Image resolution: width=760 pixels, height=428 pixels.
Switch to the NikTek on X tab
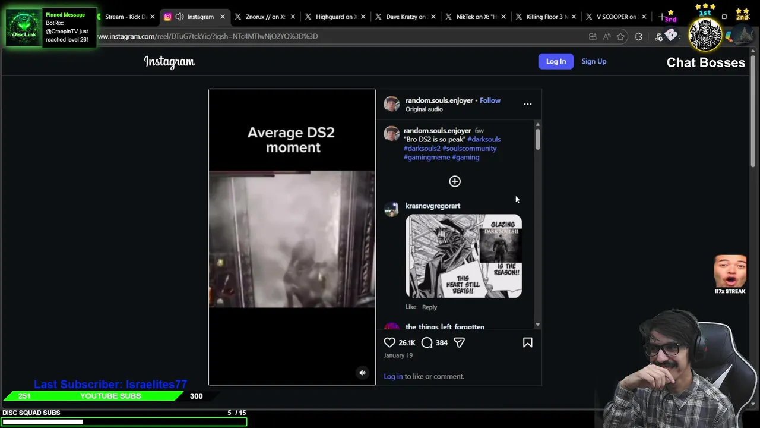tap(476, 17)
